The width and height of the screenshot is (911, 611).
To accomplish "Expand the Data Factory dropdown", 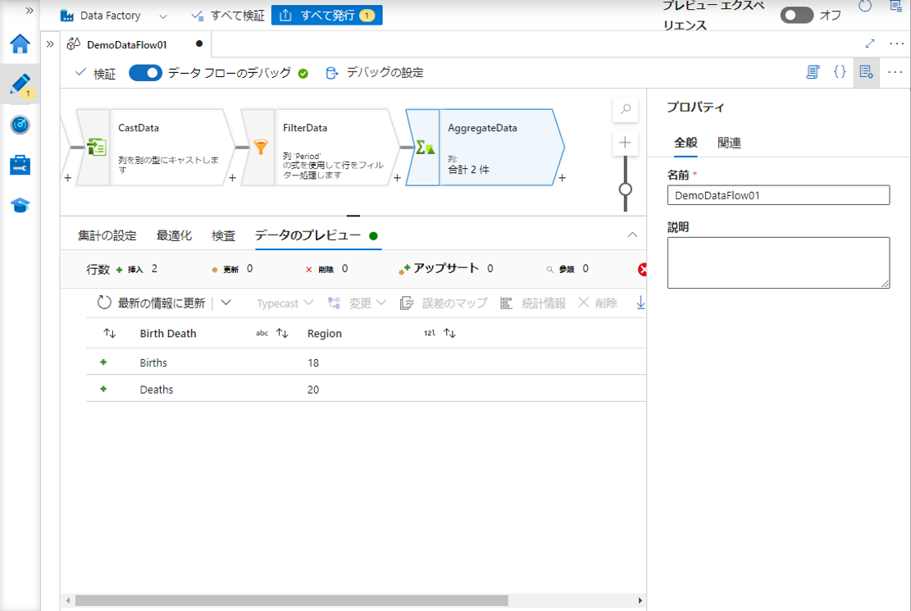I will (x=162, y=16).
